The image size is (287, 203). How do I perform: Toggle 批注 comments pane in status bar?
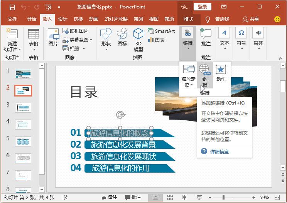pos(133,197)
